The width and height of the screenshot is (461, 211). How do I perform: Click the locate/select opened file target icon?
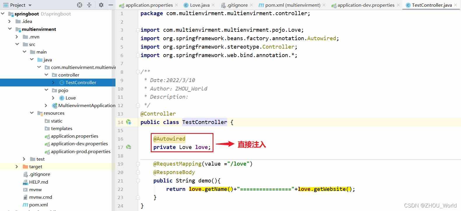point(80,5)
